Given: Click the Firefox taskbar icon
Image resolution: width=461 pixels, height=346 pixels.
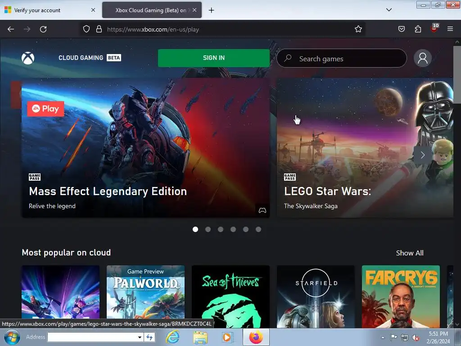Looking at the screenshot, I should [256, 337].
